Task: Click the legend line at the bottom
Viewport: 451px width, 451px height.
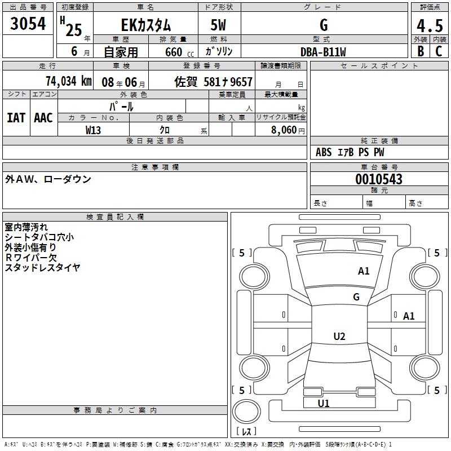Action: (198, 445)
